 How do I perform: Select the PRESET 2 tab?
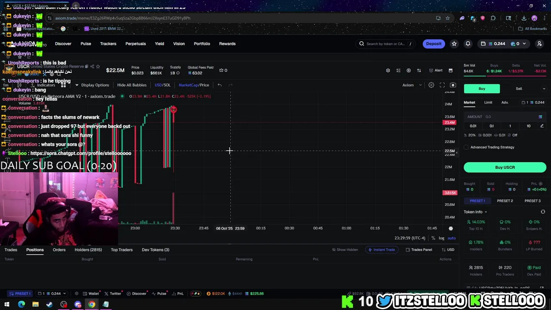(x=505, y=201)
